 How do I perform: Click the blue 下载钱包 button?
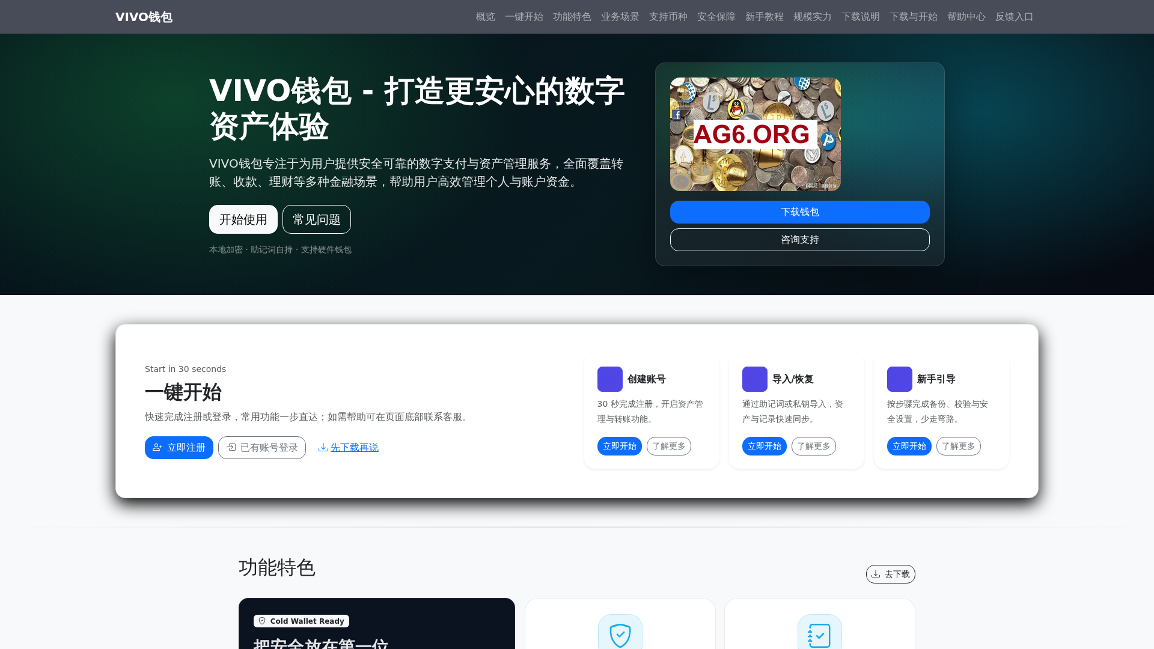(x=800, y=212)
